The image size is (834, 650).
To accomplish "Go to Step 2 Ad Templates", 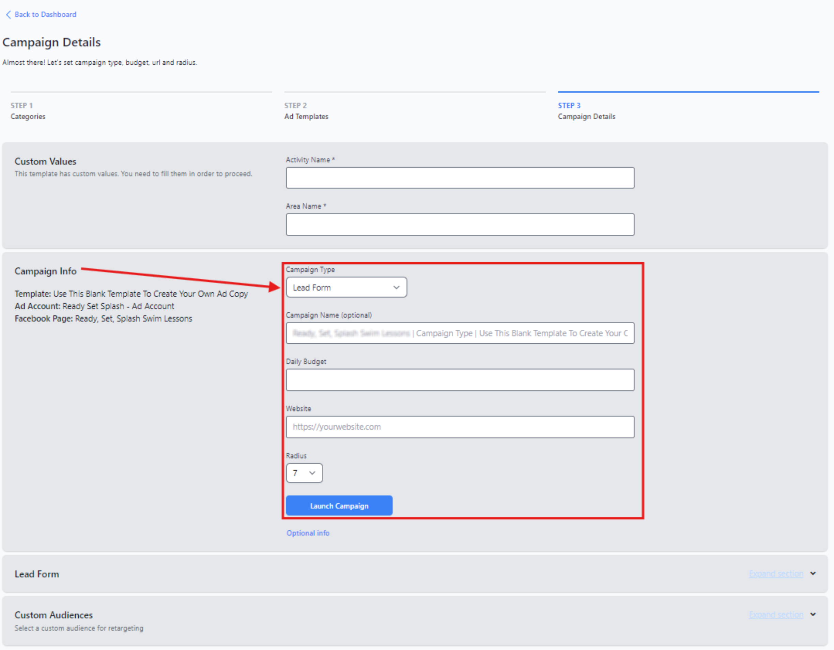I will tap(306, 111).
